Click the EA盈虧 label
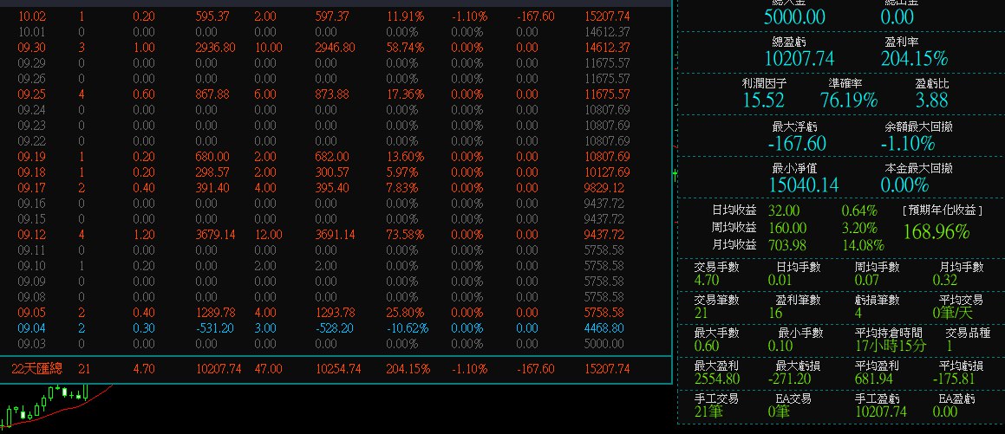The image size is (1005, 434). point(957,398)
